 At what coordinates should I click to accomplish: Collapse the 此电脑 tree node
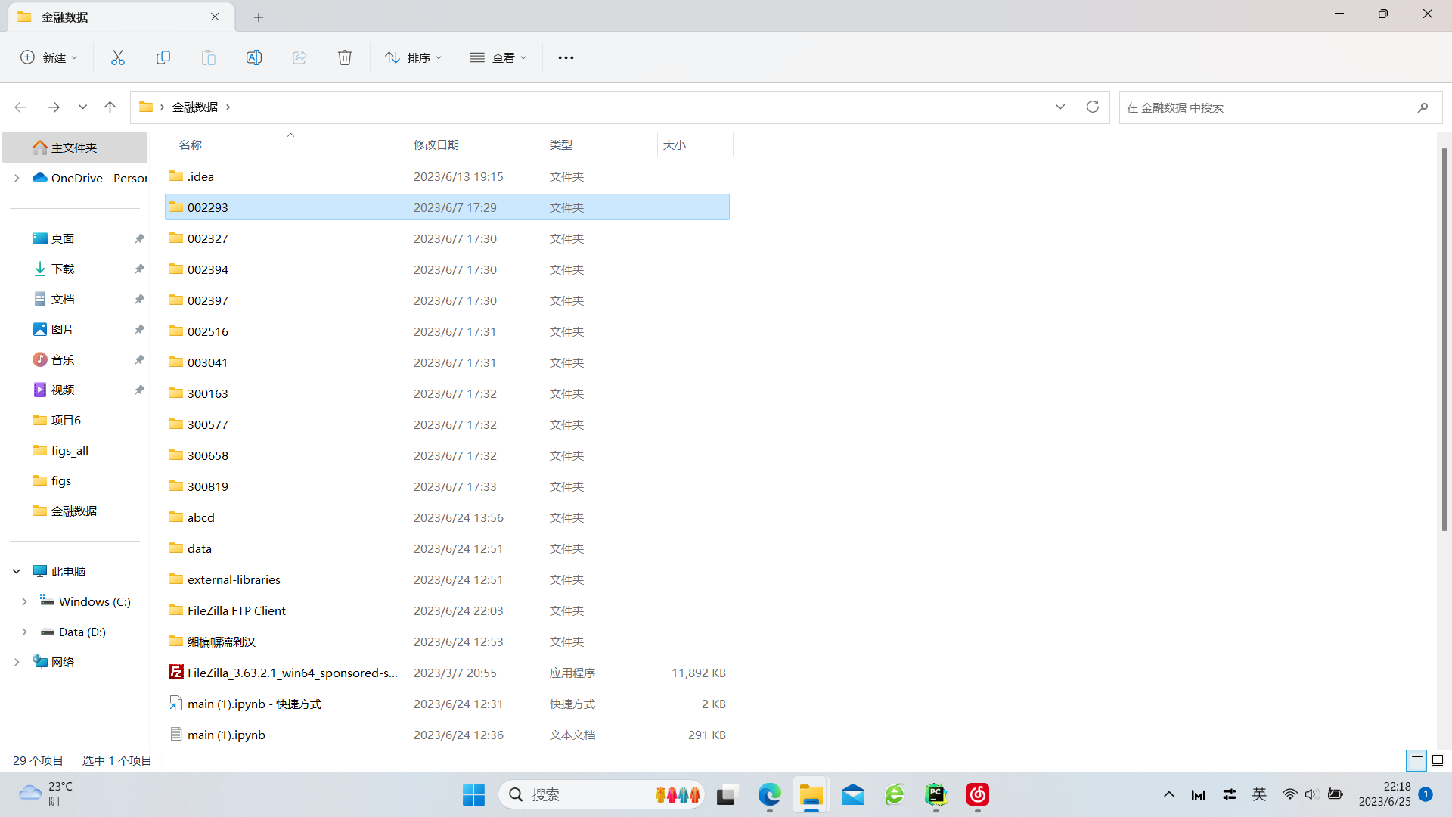(17, 571)
